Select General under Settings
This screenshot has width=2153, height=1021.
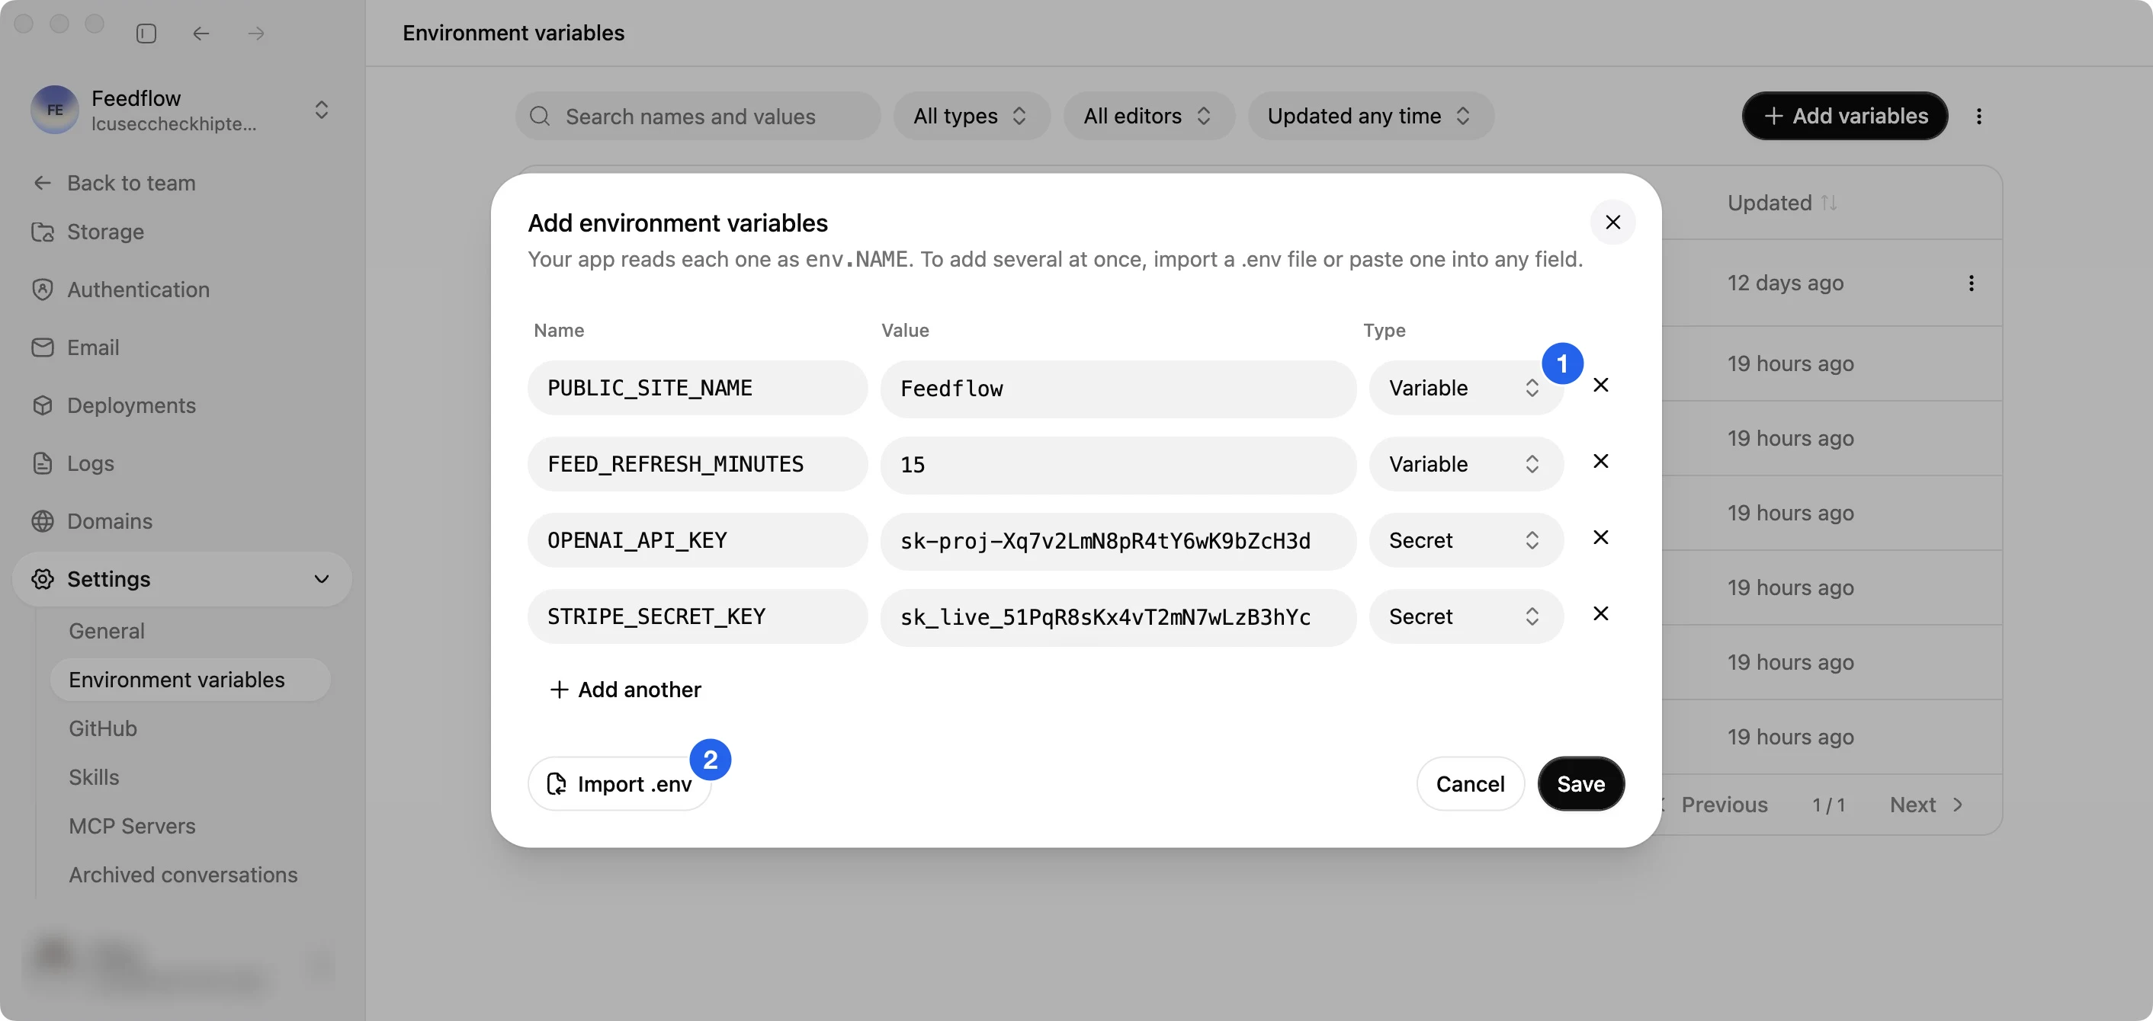(106, 631)
